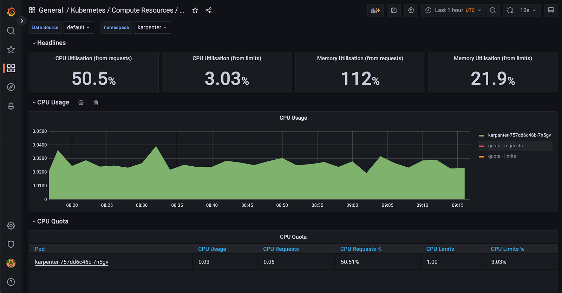Open the karpenter-757dd6c46b-7n5gv pod link

[72, 262]
